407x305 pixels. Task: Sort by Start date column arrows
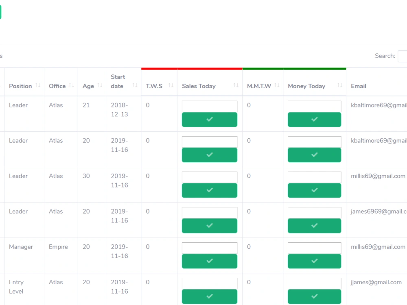(x=135, y=85)
